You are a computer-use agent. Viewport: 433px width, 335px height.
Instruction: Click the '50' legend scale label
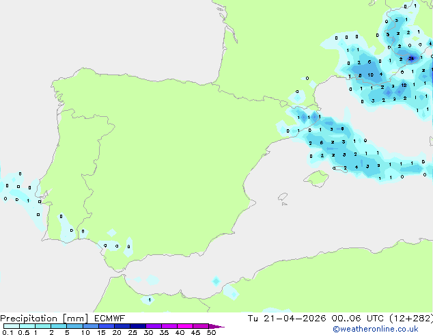212,333
